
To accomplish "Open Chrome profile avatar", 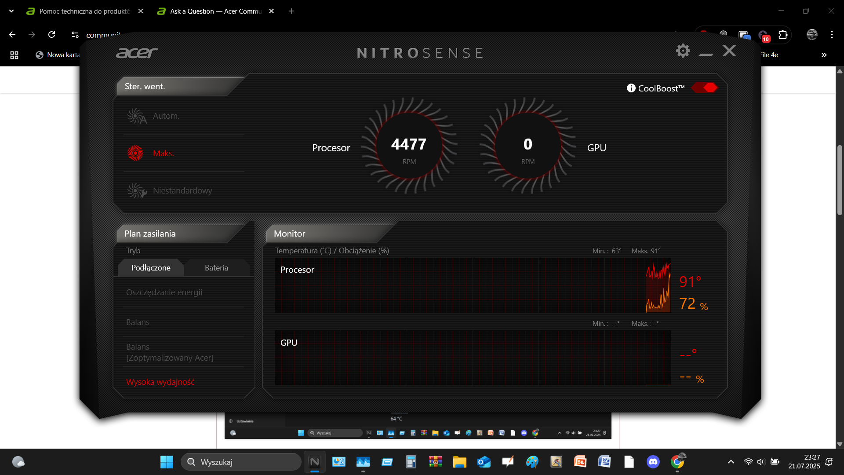I will point(812,34).
